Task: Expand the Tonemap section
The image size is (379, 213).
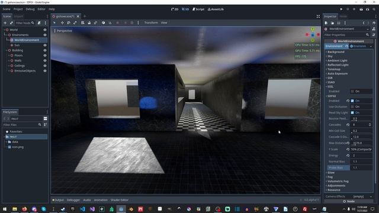Action: (x=334, y=69)
